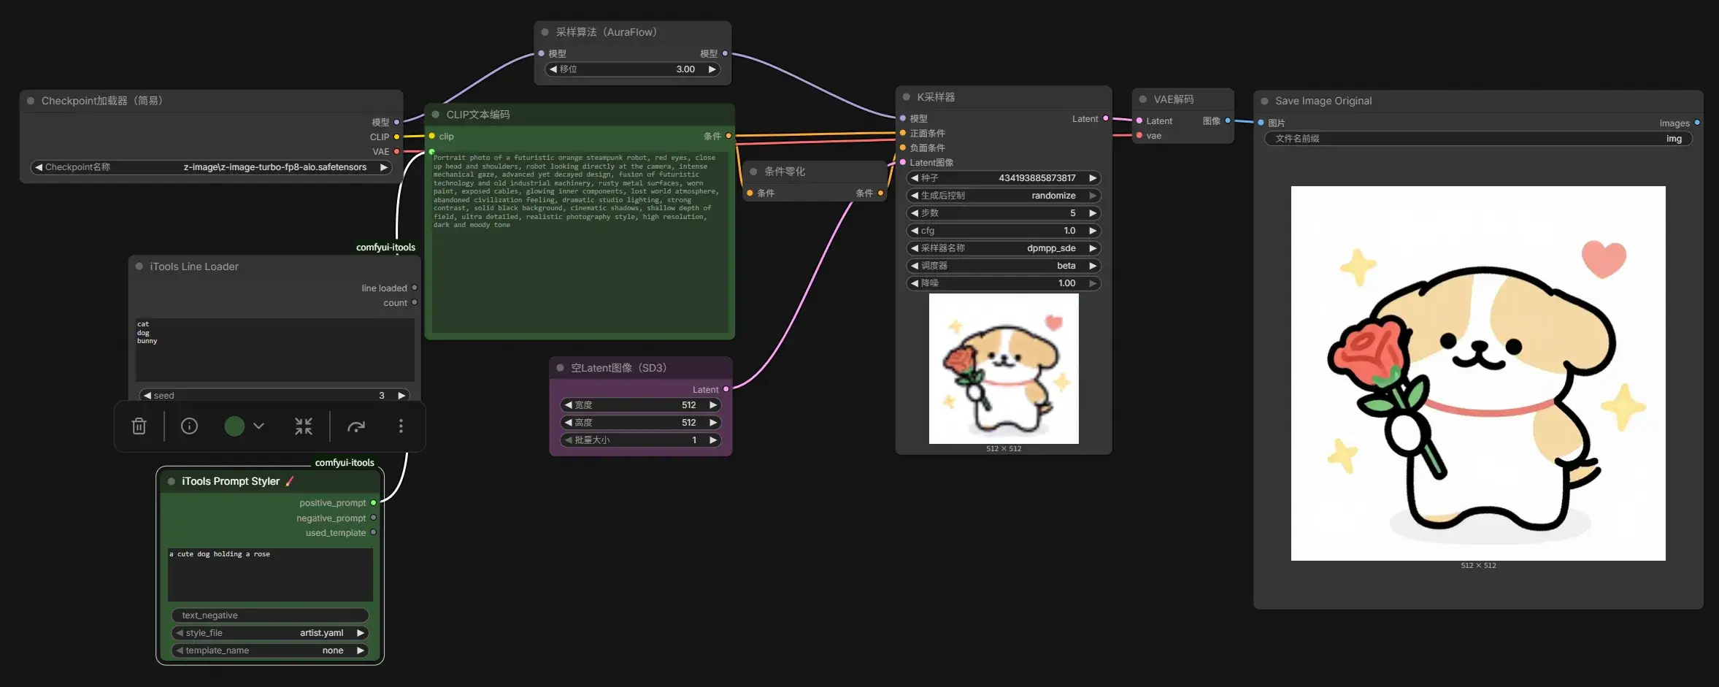Image resolution: width=1719 pixels, height=687 pixels.
Task: Click pencil icon beside iTools Prompt Styler title
Action: (x=290, y=481)
